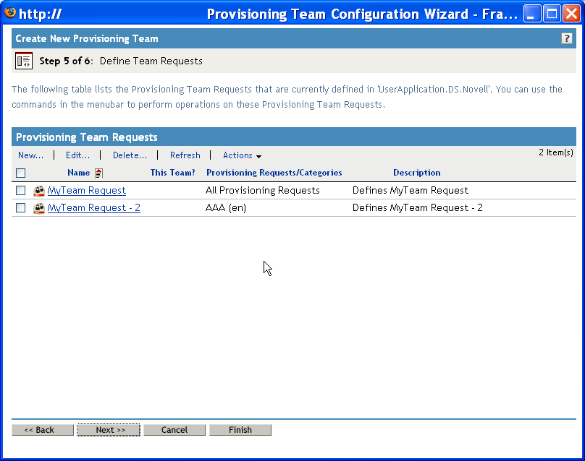The width and height of the screenshot is (585, 461).
Task: Click the Provisioning Requests/Categories column header
Action: 274,173
